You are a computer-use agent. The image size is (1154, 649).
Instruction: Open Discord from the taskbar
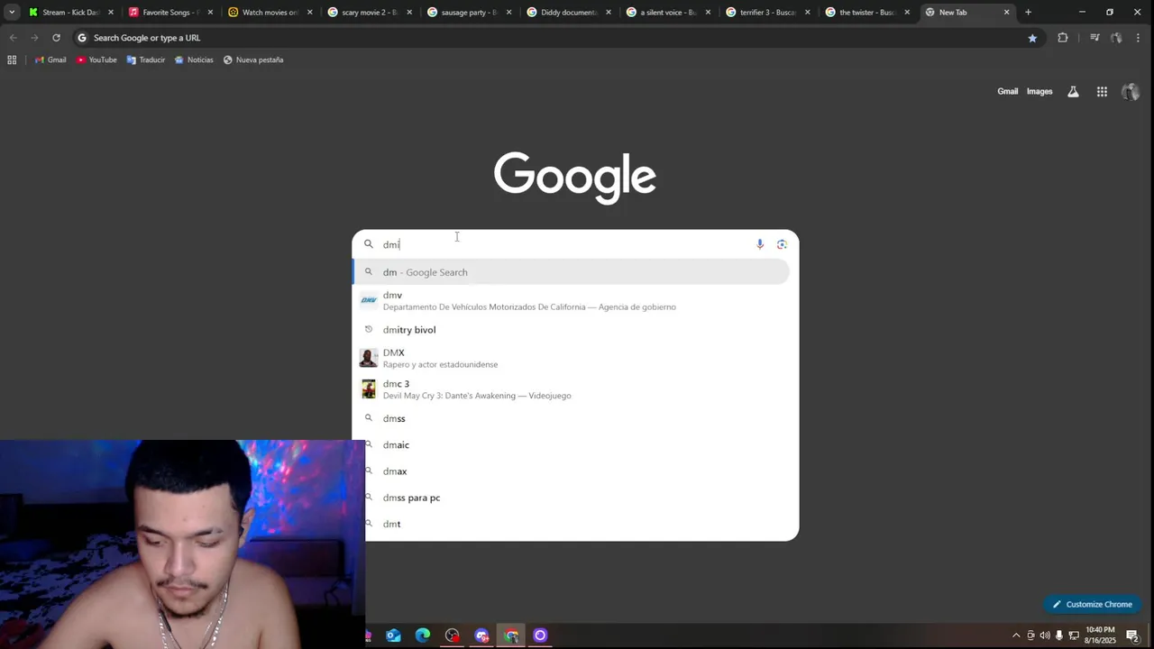point(481,635)
